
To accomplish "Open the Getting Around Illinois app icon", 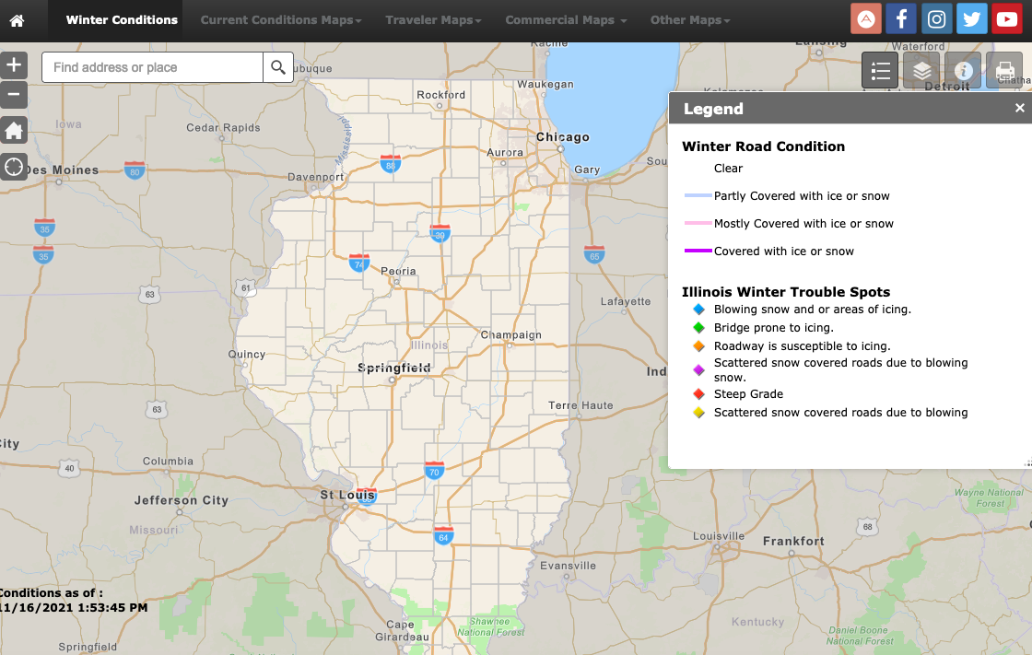I will [x=865, y=18].
